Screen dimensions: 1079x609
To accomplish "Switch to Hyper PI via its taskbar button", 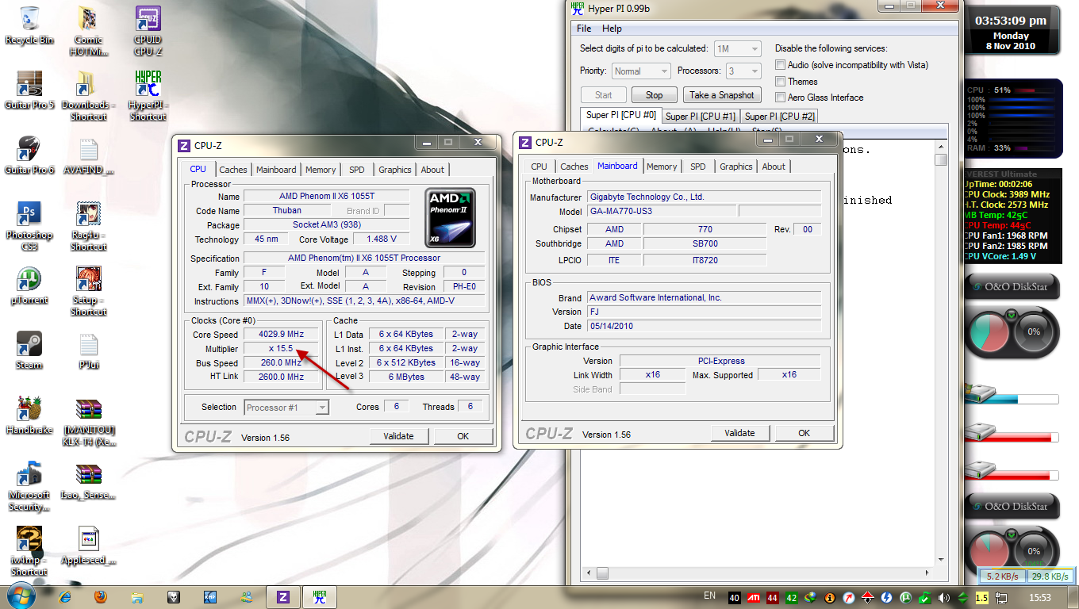I will point(320,596).
